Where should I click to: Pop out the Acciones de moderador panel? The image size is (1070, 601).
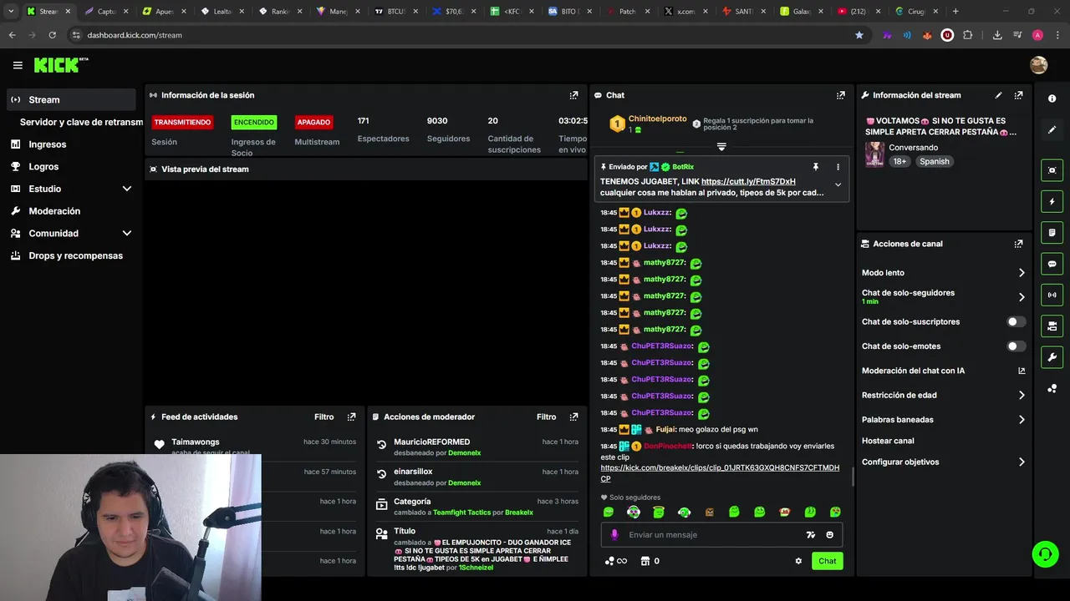point(573,417)
